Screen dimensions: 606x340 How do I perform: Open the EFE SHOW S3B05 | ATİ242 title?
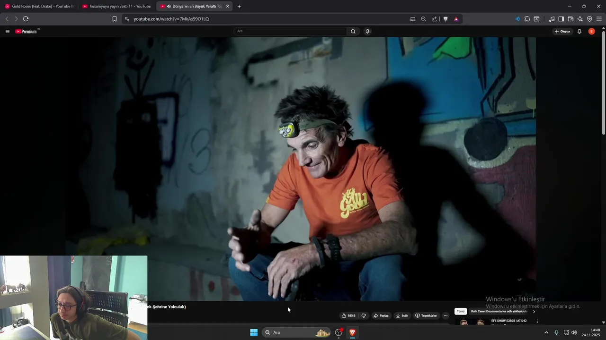click(509, 321)
